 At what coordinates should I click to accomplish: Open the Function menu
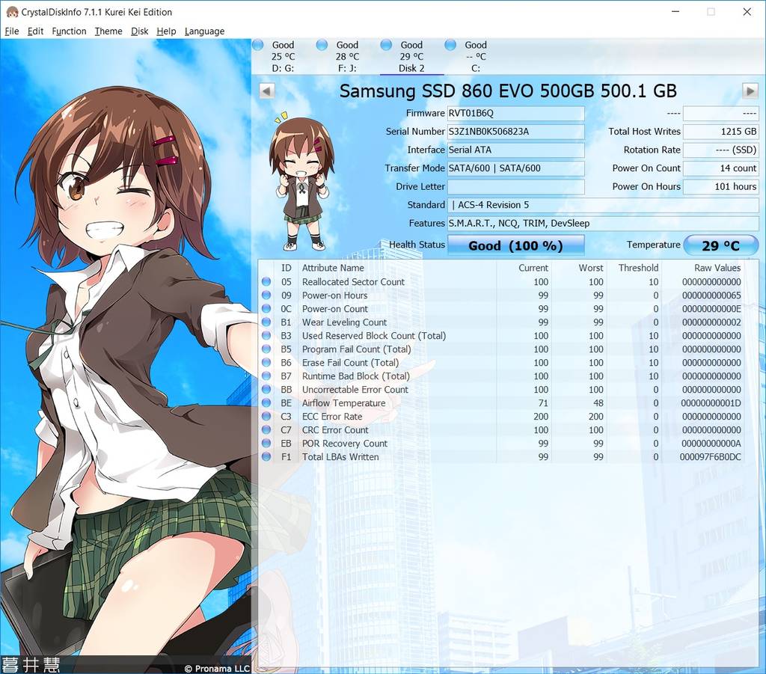coord(69,31)
